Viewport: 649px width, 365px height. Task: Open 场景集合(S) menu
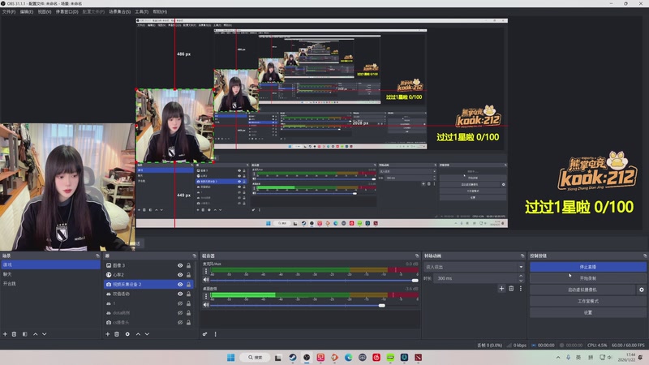[x=119, y=11]
